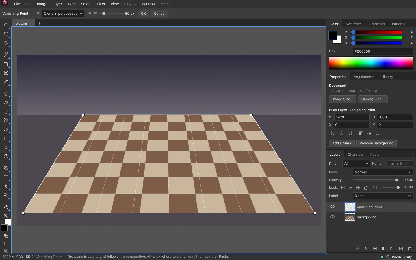Toggle lock transparent pixels
The image size is (416, 260).
coord(343,187)
